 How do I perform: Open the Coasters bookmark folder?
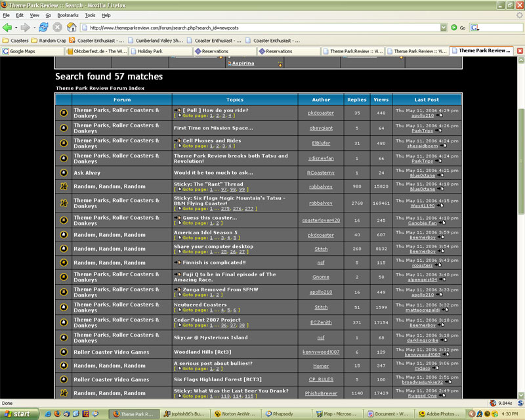pyautogui.click(x=15, y=41)
